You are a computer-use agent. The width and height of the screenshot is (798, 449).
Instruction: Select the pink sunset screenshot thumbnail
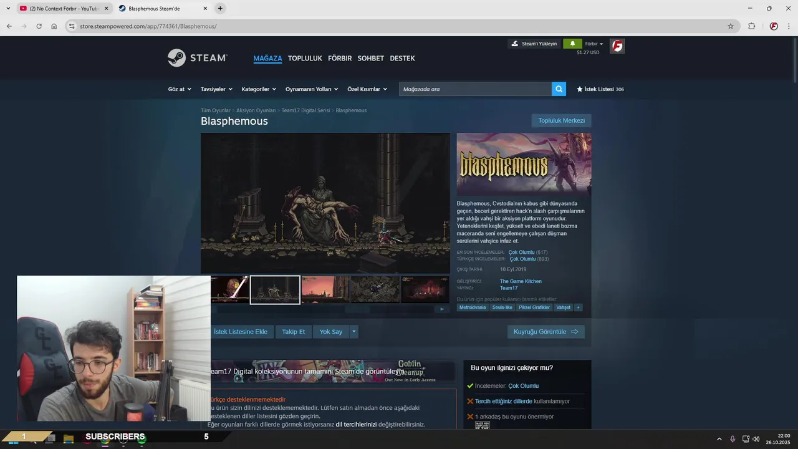click(x=325, y=289)
